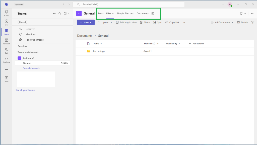
Task: Open the Calendar app
Action: (x=7, y=41)
